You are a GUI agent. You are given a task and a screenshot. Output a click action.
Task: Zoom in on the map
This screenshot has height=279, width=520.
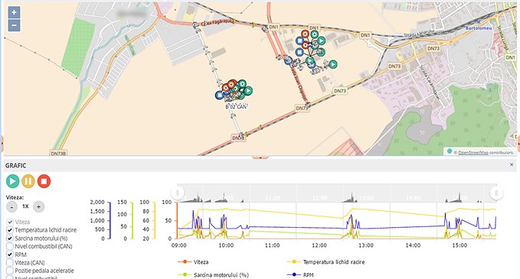pos(14,12)
